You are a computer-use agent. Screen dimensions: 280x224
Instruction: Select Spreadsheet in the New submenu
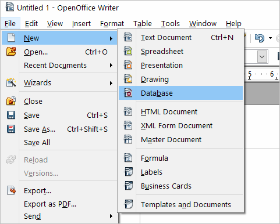[x=180, y=51]
